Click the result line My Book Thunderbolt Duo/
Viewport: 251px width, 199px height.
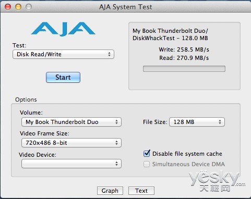point(170,31)
